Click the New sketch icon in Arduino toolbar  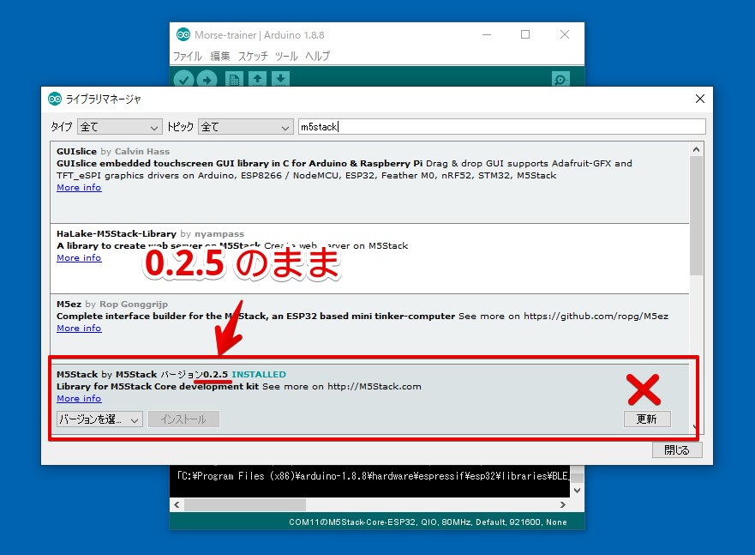click(234, 80)
